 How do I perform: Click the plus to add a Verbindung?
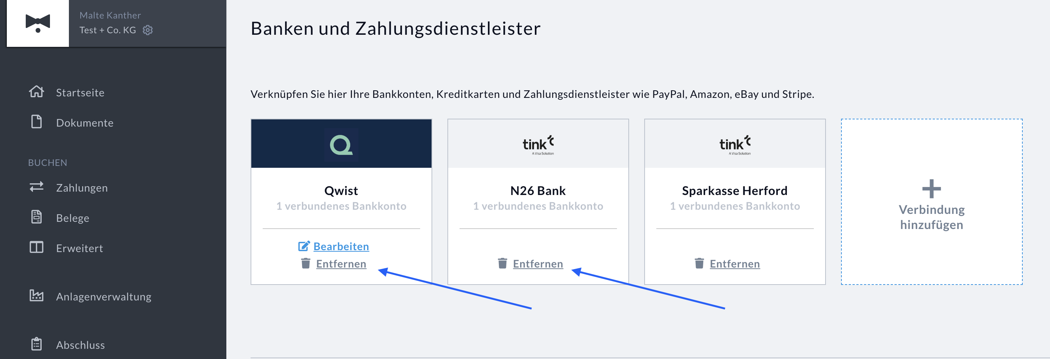pos(932,189)
